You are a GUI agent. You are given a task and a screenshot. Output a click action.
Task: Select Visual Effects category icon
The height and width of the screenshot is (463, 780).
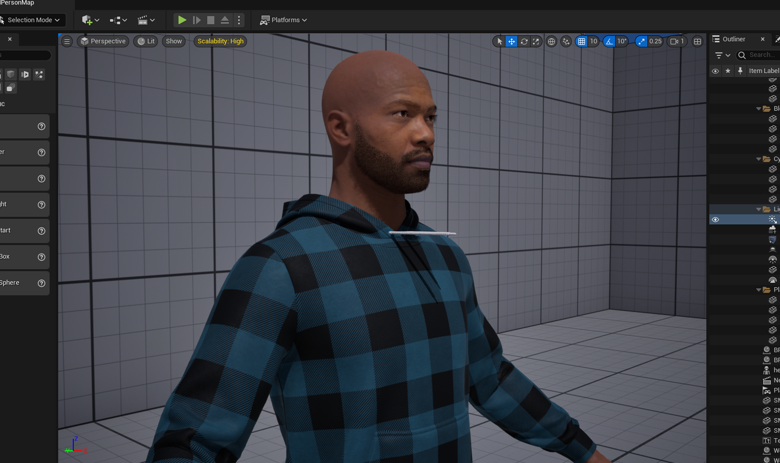pos(39,74)
